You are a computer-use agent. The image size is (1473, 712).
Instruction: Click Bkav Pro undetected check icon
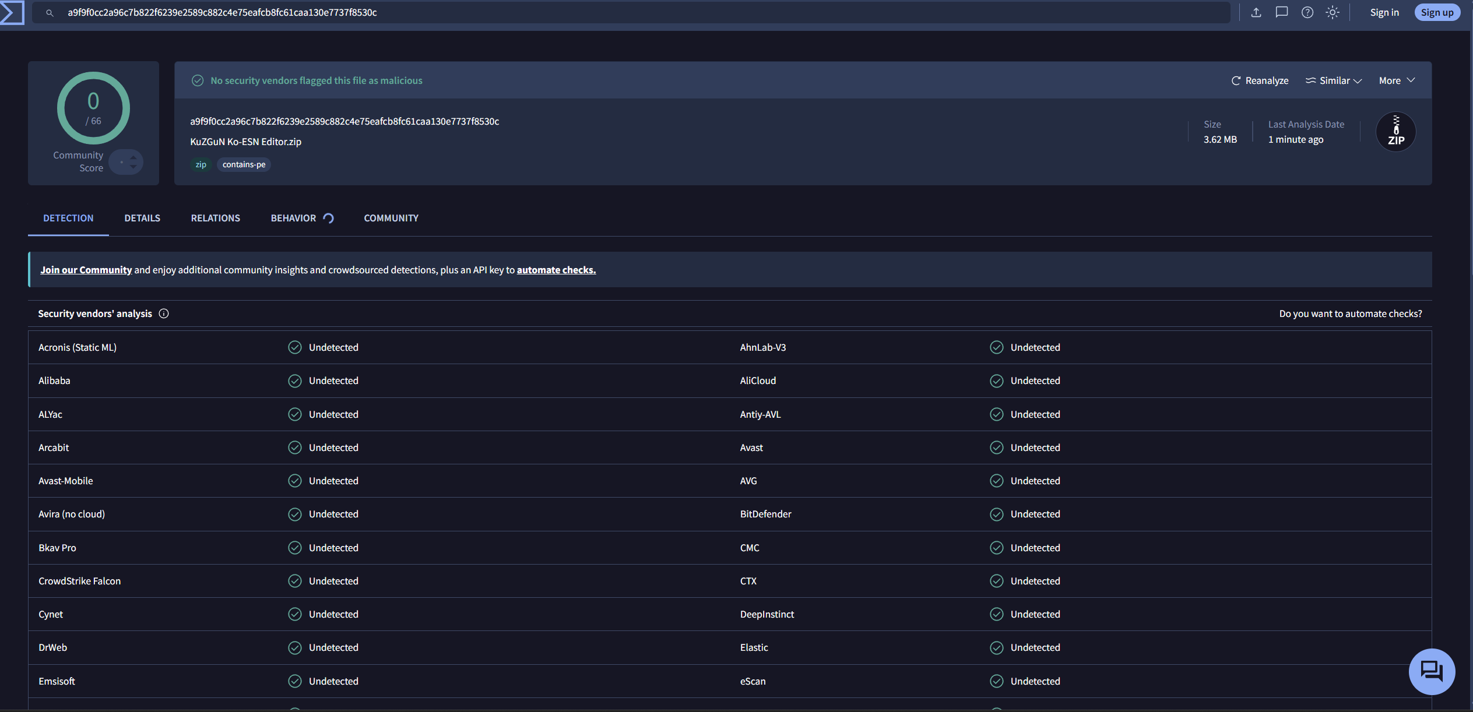[295, 548]
